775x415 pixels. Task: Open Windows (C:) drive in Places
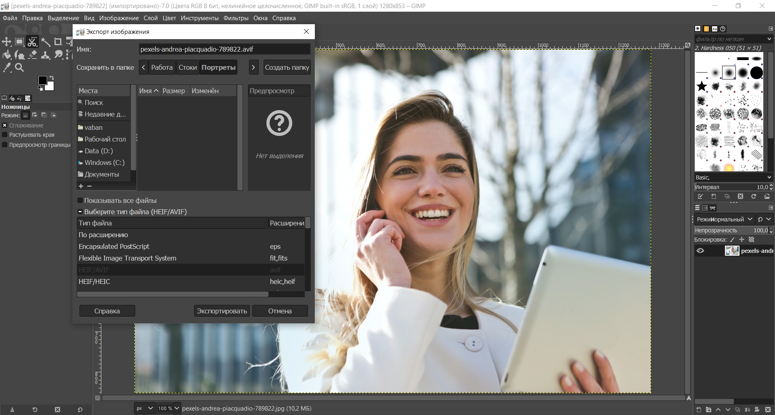(104, 163)
